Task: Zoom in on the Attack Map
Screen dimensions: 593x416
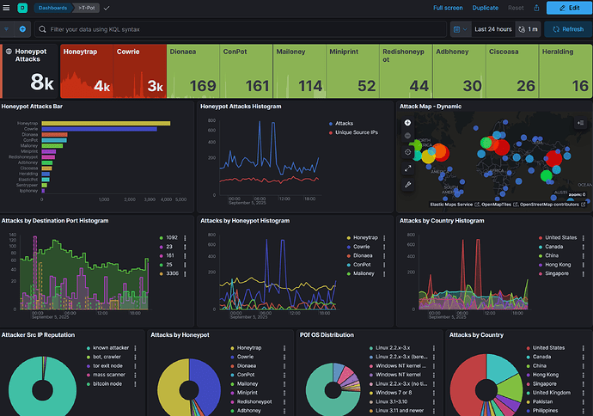Action: click(x=407, y=122)
